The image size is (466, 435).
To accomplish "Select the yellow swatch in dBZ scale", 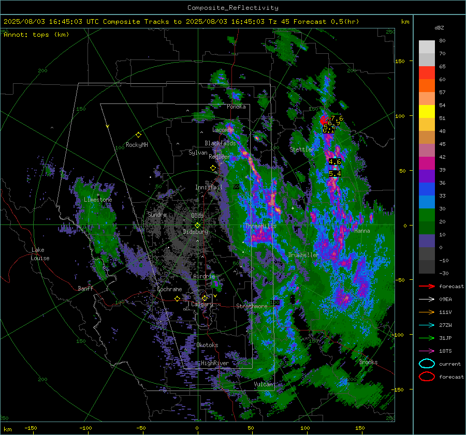I will (427, 112).
